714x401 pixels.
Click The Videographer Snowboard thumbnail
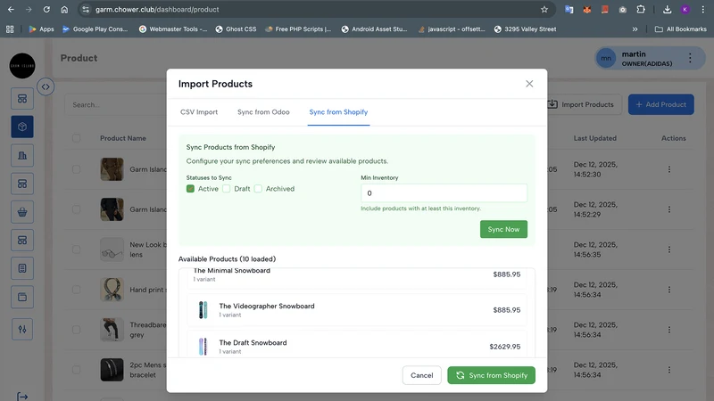pos(203,310)
